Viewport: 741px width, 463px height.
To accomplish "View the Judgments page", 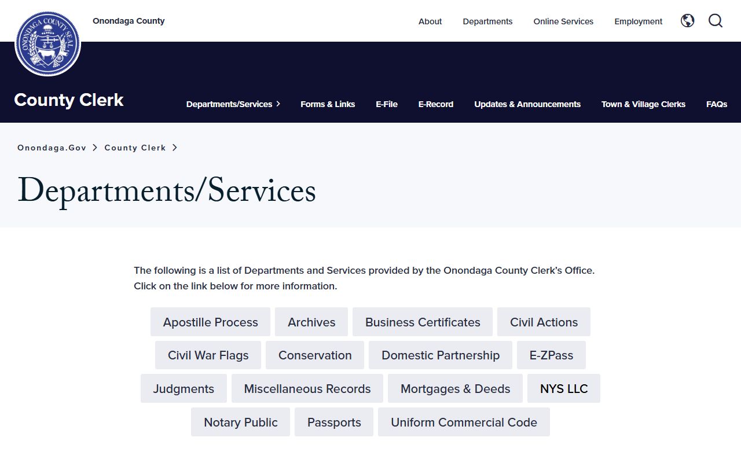I will tap(184, 388).
